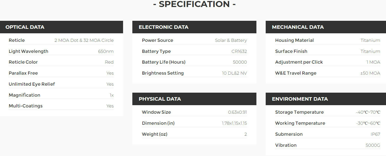Click the 2 MOA Dot & 32 MOA Circle value
386x156 pixels.
84,40
